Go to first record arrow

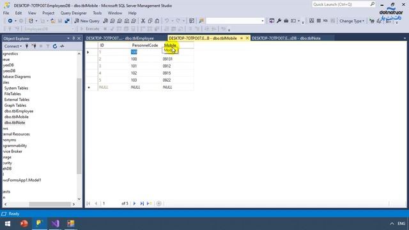tap(88, 203)
